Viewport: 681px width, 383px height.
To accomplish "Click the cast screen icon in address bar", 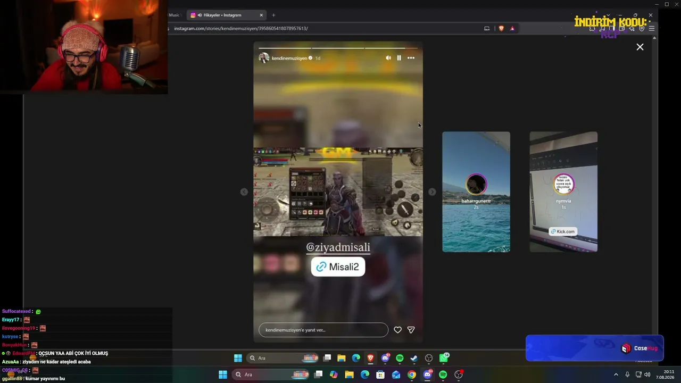I will click(487, 28).
